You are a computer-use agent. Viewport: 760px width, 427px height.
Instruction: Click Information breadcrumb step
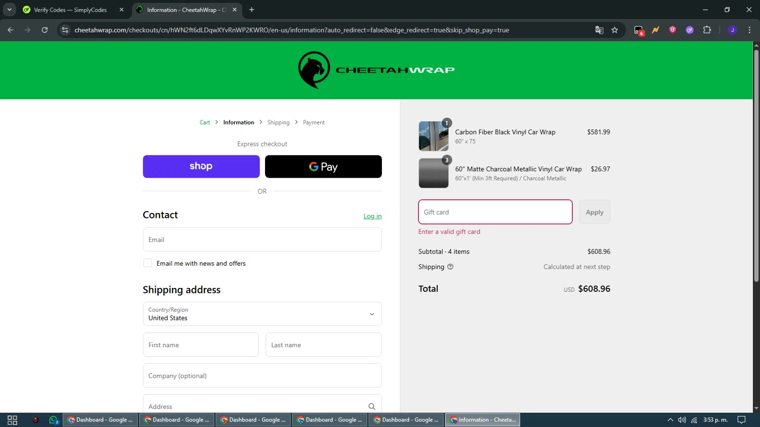[239, 122]
